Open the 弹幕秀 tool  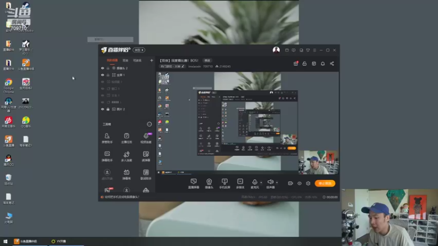point(126,174)
